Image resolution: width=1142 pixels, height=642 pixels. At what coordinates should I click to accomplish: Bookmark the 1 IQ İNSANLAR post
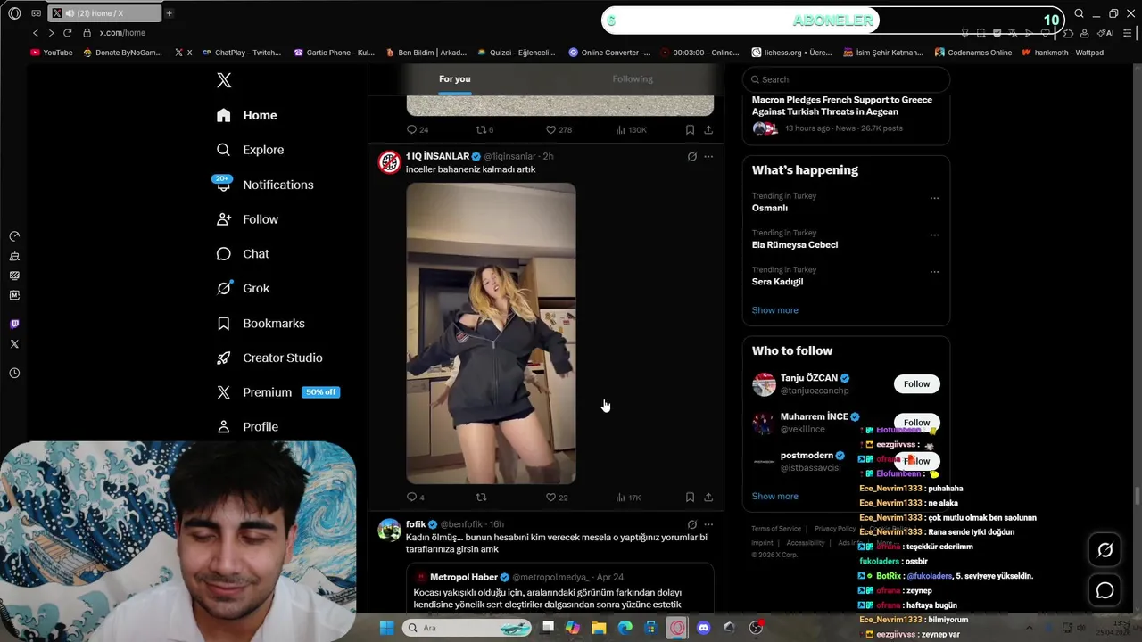pyautogui.click(x=690, y=497)
